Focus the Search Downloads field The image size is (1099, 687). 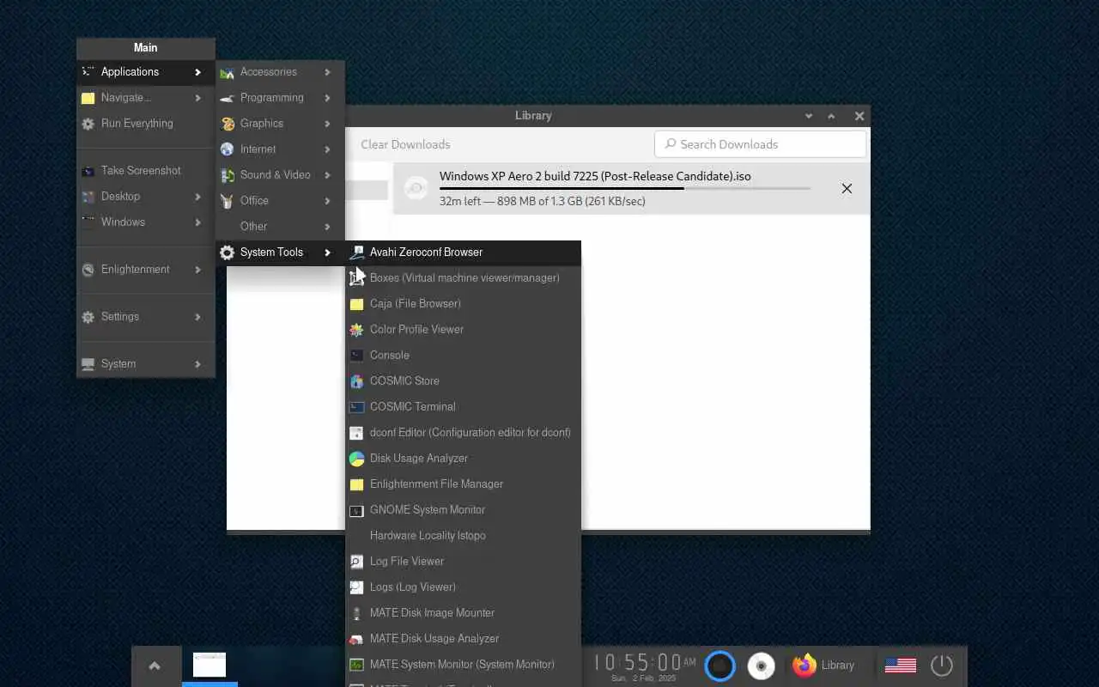(760, 144)
